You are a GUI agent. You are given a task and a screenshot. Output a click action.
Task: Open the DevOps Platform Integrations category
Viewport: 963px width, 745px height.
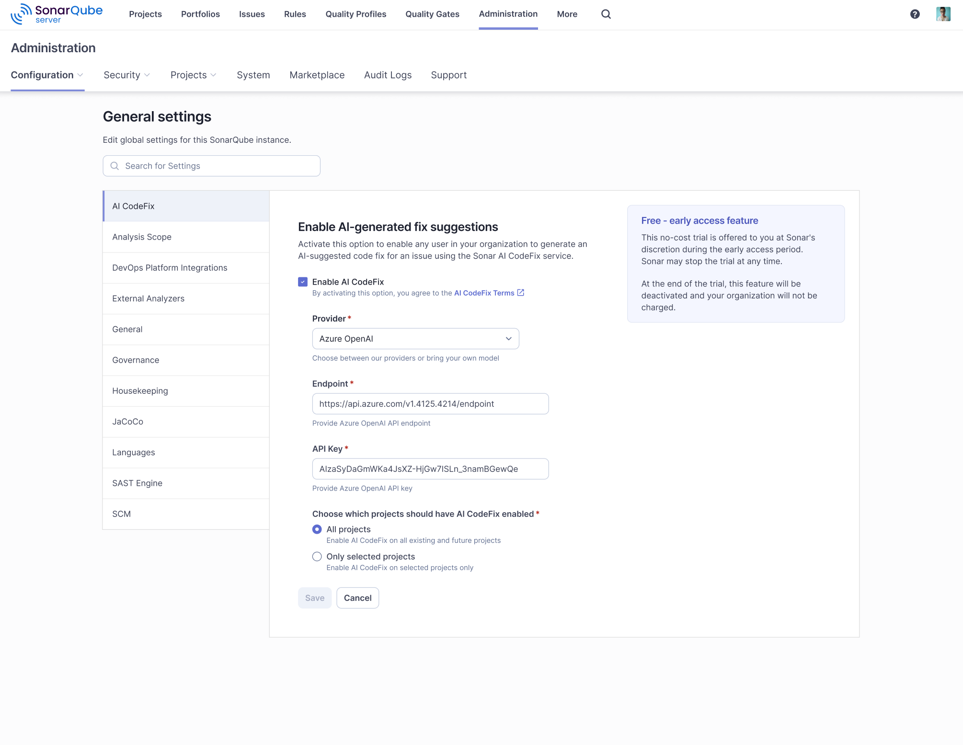click(170, 268)
